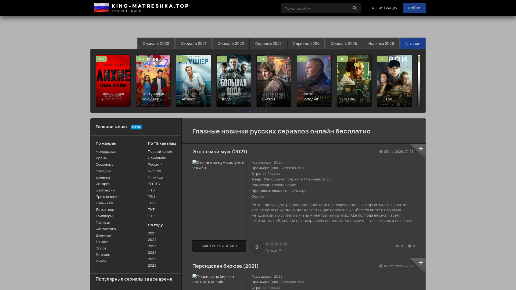Select Россия 1 TV channel

tap(155, 164)
